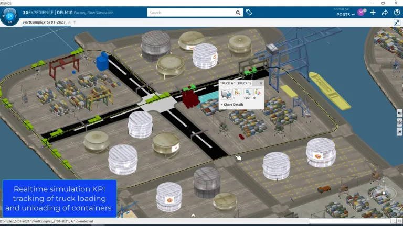This screenshot has width=403, height=226.
Task: Click the 100 KPI value
Action: 247,98
